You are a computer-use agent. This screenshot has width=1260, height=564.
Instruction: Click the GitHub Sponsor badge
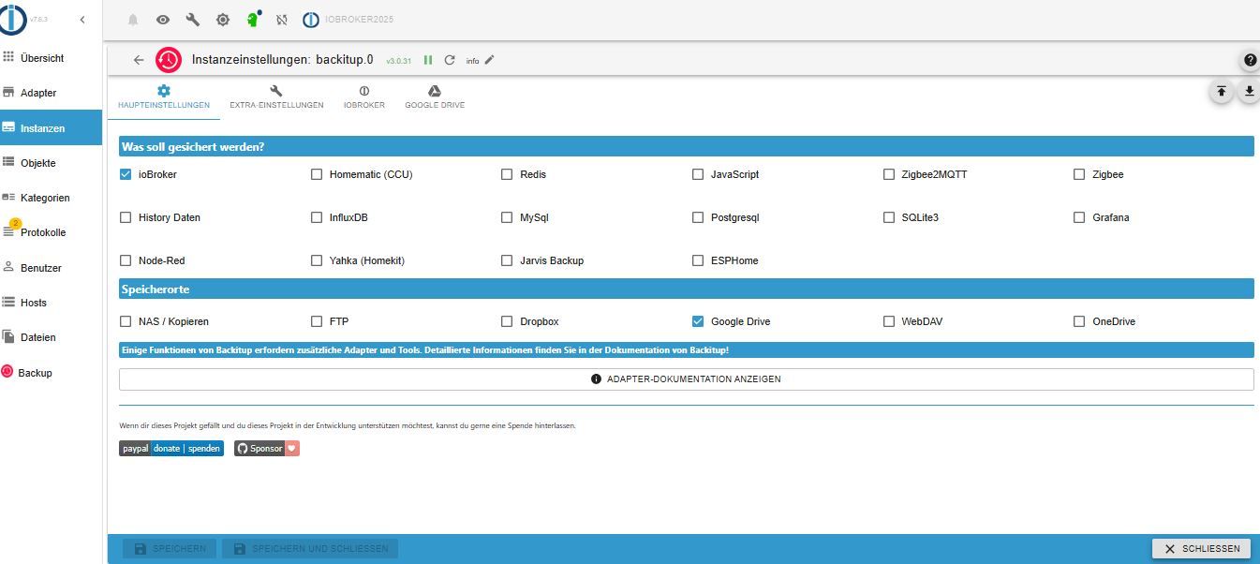pos(267,449)
